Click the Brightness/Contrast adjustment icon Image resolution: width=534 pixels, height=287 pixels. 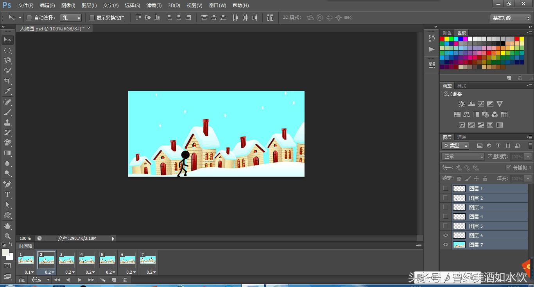(x=462, y=104)
